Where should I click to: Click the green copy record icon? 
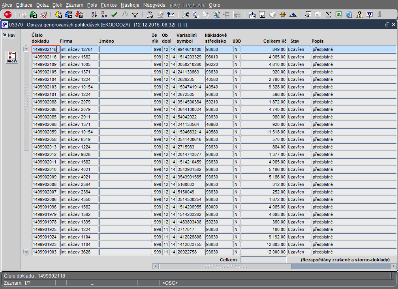(x=33, y=15)
